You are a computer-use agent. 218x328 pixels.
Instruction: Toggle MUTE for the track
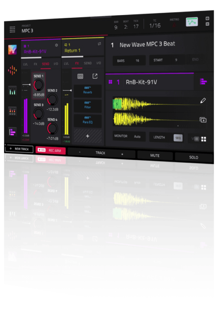click(155, 156)
